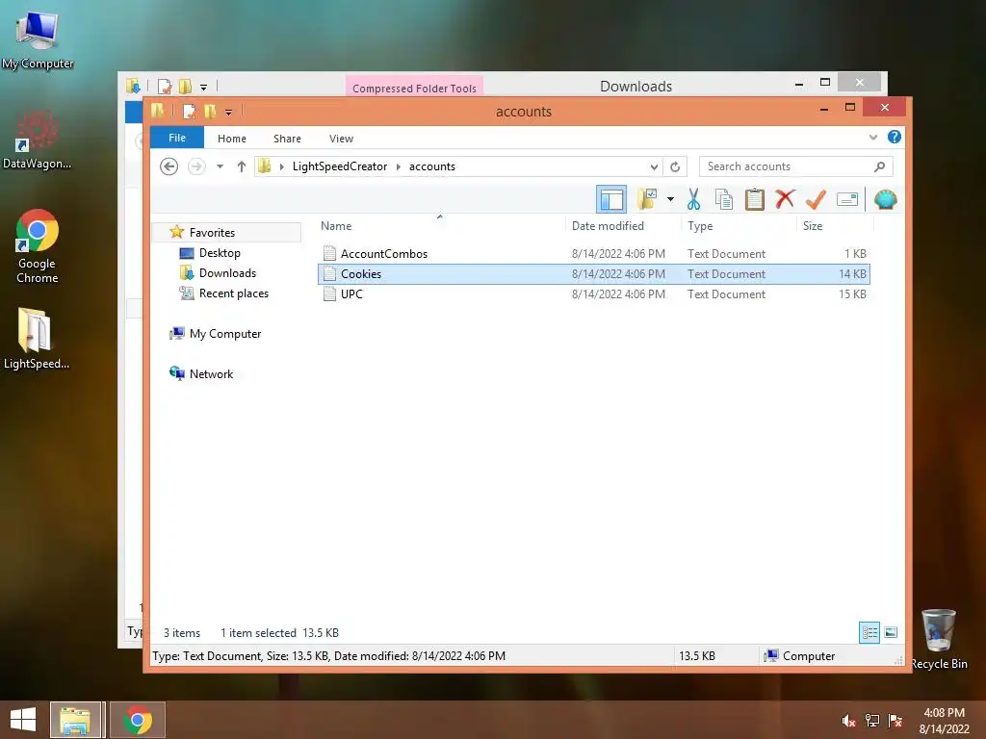Image resolution: width=986 pixels, height=739 pixels.
Task: Click the Downloads window title bar
Action: coord(636,86)
